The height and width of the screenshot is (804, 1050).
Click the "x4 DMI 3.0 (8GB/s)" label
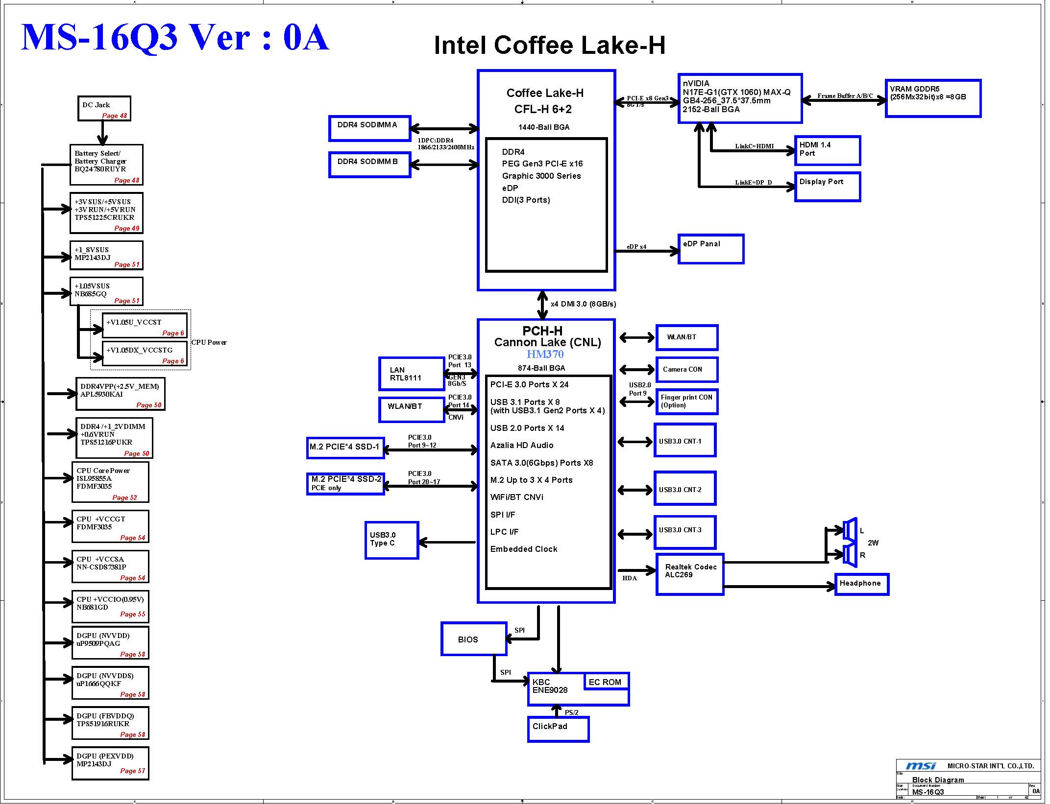584,304
